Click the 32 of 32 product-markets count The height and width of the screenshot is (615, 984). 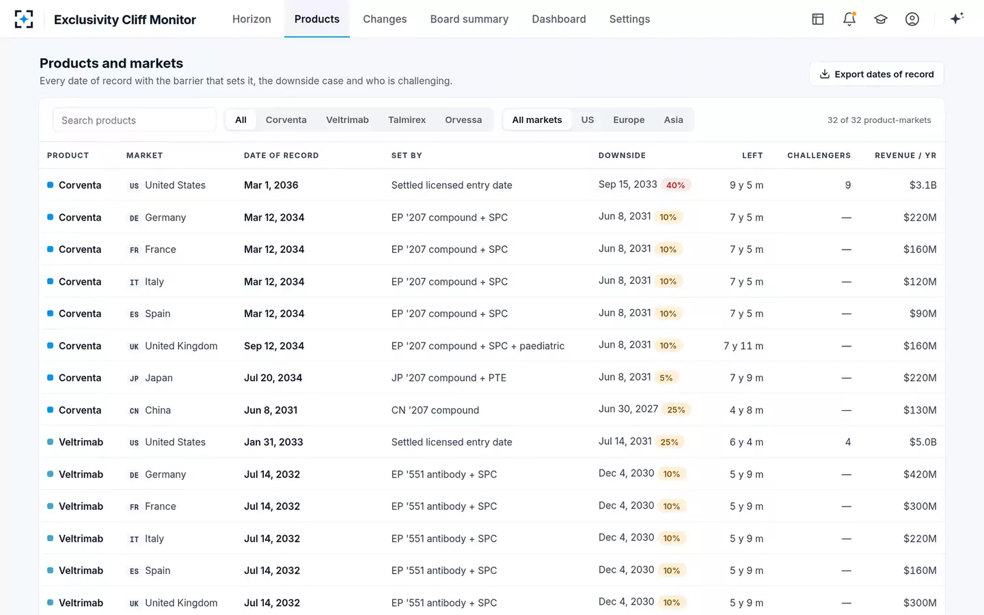pyautogui.click(x=879, y=120)
